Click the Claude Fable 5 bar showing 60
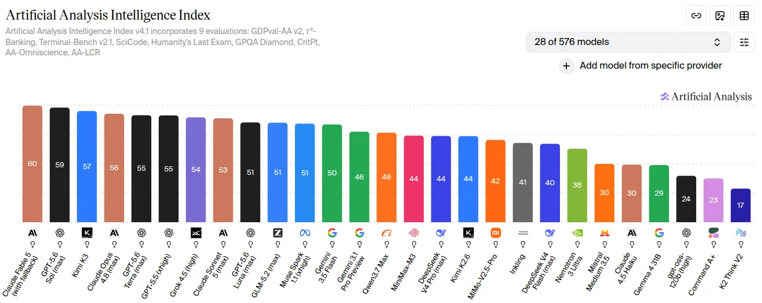The image size is (762, 303). coord(32,164)
